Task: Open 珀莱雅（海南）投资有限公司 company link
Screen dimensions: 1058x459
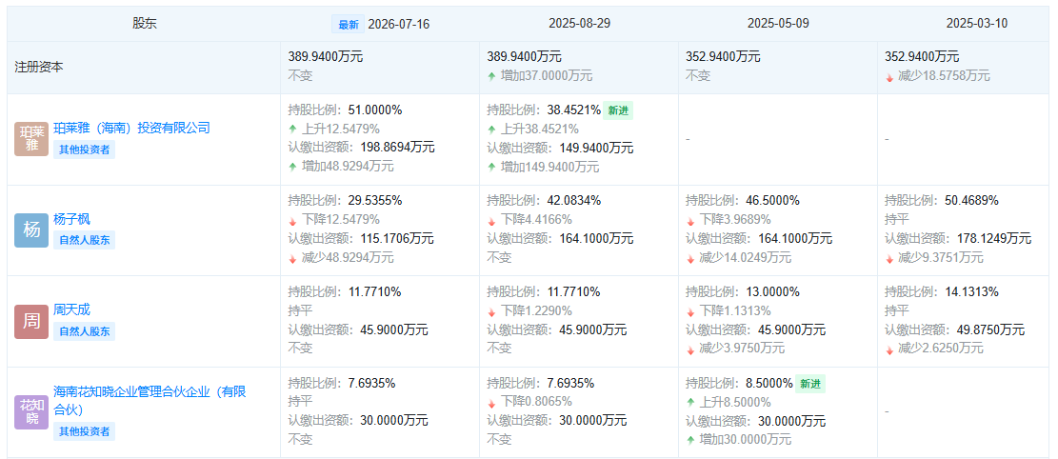Action: (x=131, y=129)
